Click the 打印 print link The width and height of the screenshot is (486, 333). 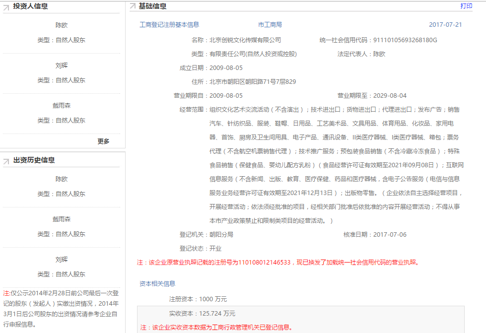click(x=466, y=6)
